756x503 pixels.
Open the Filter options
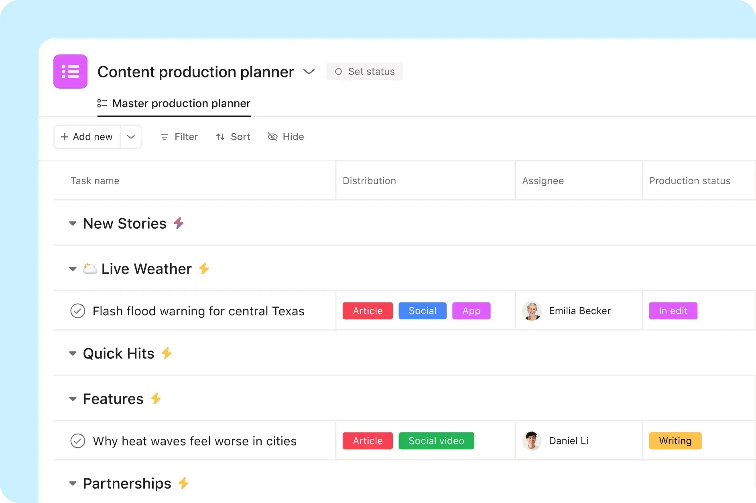(x=179, y=137)
